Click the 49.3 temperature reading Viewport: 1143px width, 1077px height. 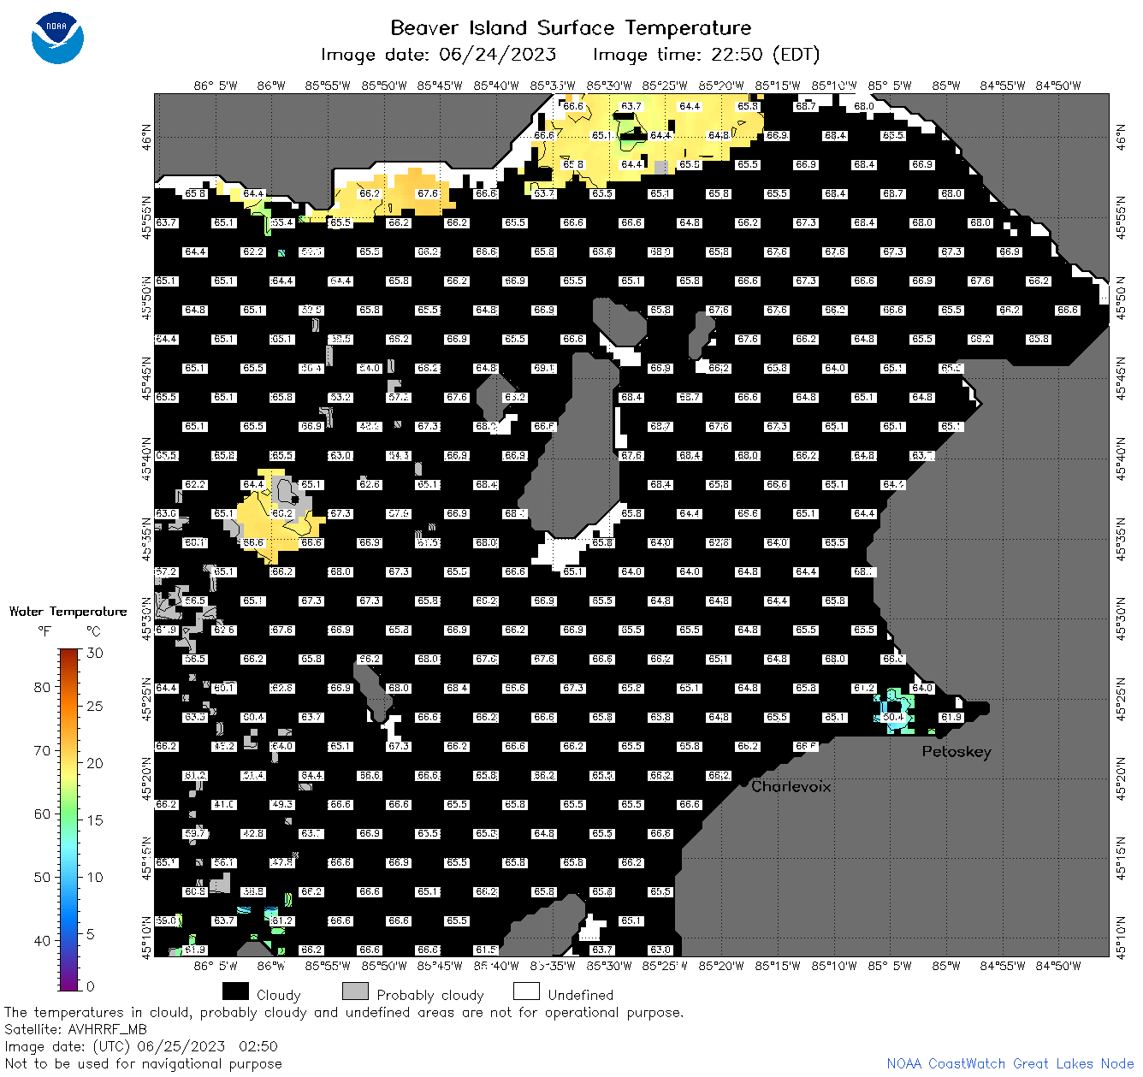pos(282,804)
